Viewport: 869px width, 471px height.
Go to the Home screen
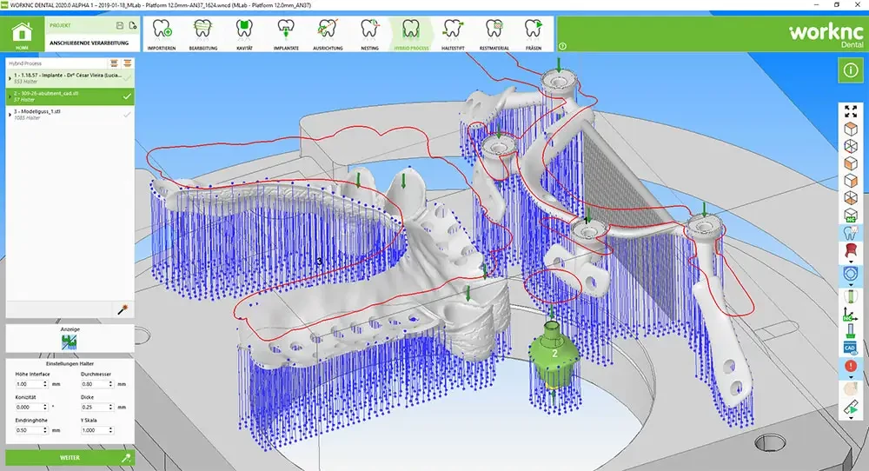click(23, 34)
